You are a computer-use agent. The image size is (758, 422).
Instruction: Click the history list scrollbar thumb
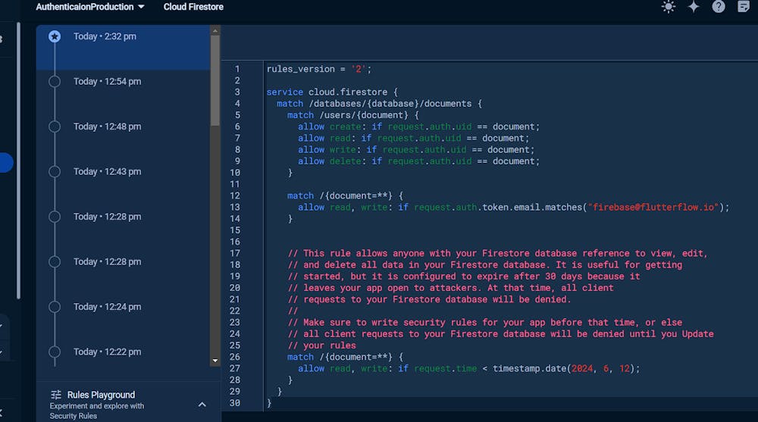[215, 81]
